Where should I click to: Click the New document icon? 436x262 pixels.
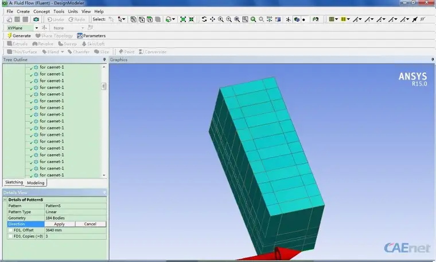tap(9, 19)
